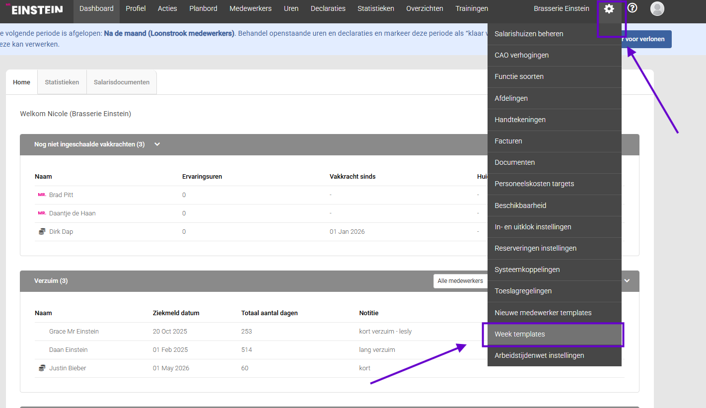
Task: Click the 20 Oct 2025 date cell
Action: (x=170, y=332)
